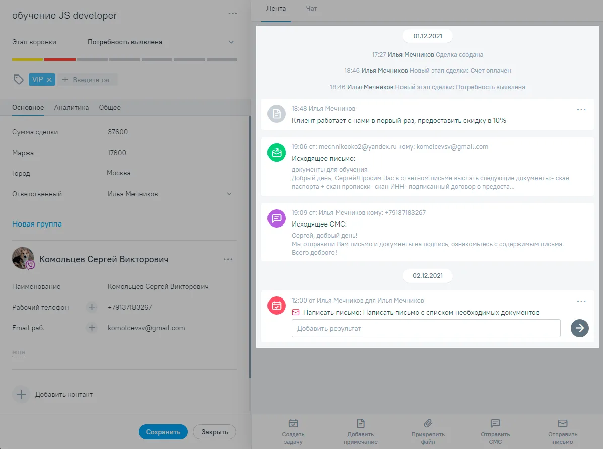Select the red funnel stage segment

click(59, 59)
